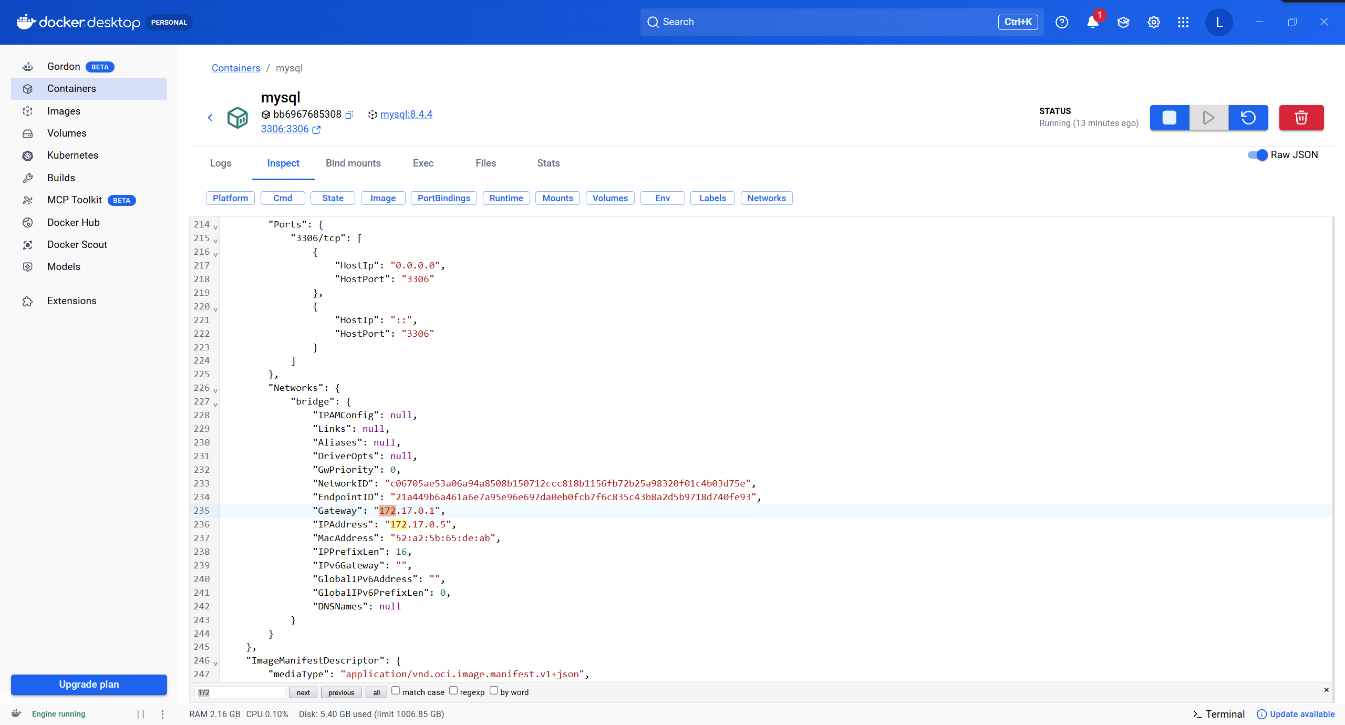Delete the mysql container
This screenshot has height=725, width=1345.
tap(1301, 118)
